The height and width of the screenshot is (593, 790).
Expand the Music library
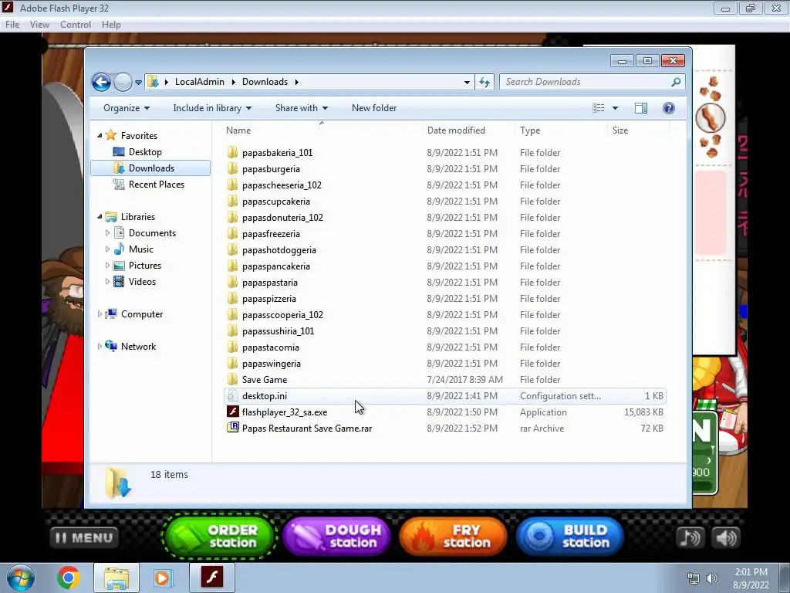pyautogui.click(x=107, y=249)
